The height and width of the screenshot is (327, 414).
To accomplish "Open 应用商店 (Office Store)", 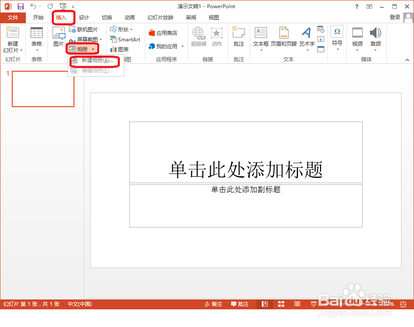I will click(x=163, y=33).
